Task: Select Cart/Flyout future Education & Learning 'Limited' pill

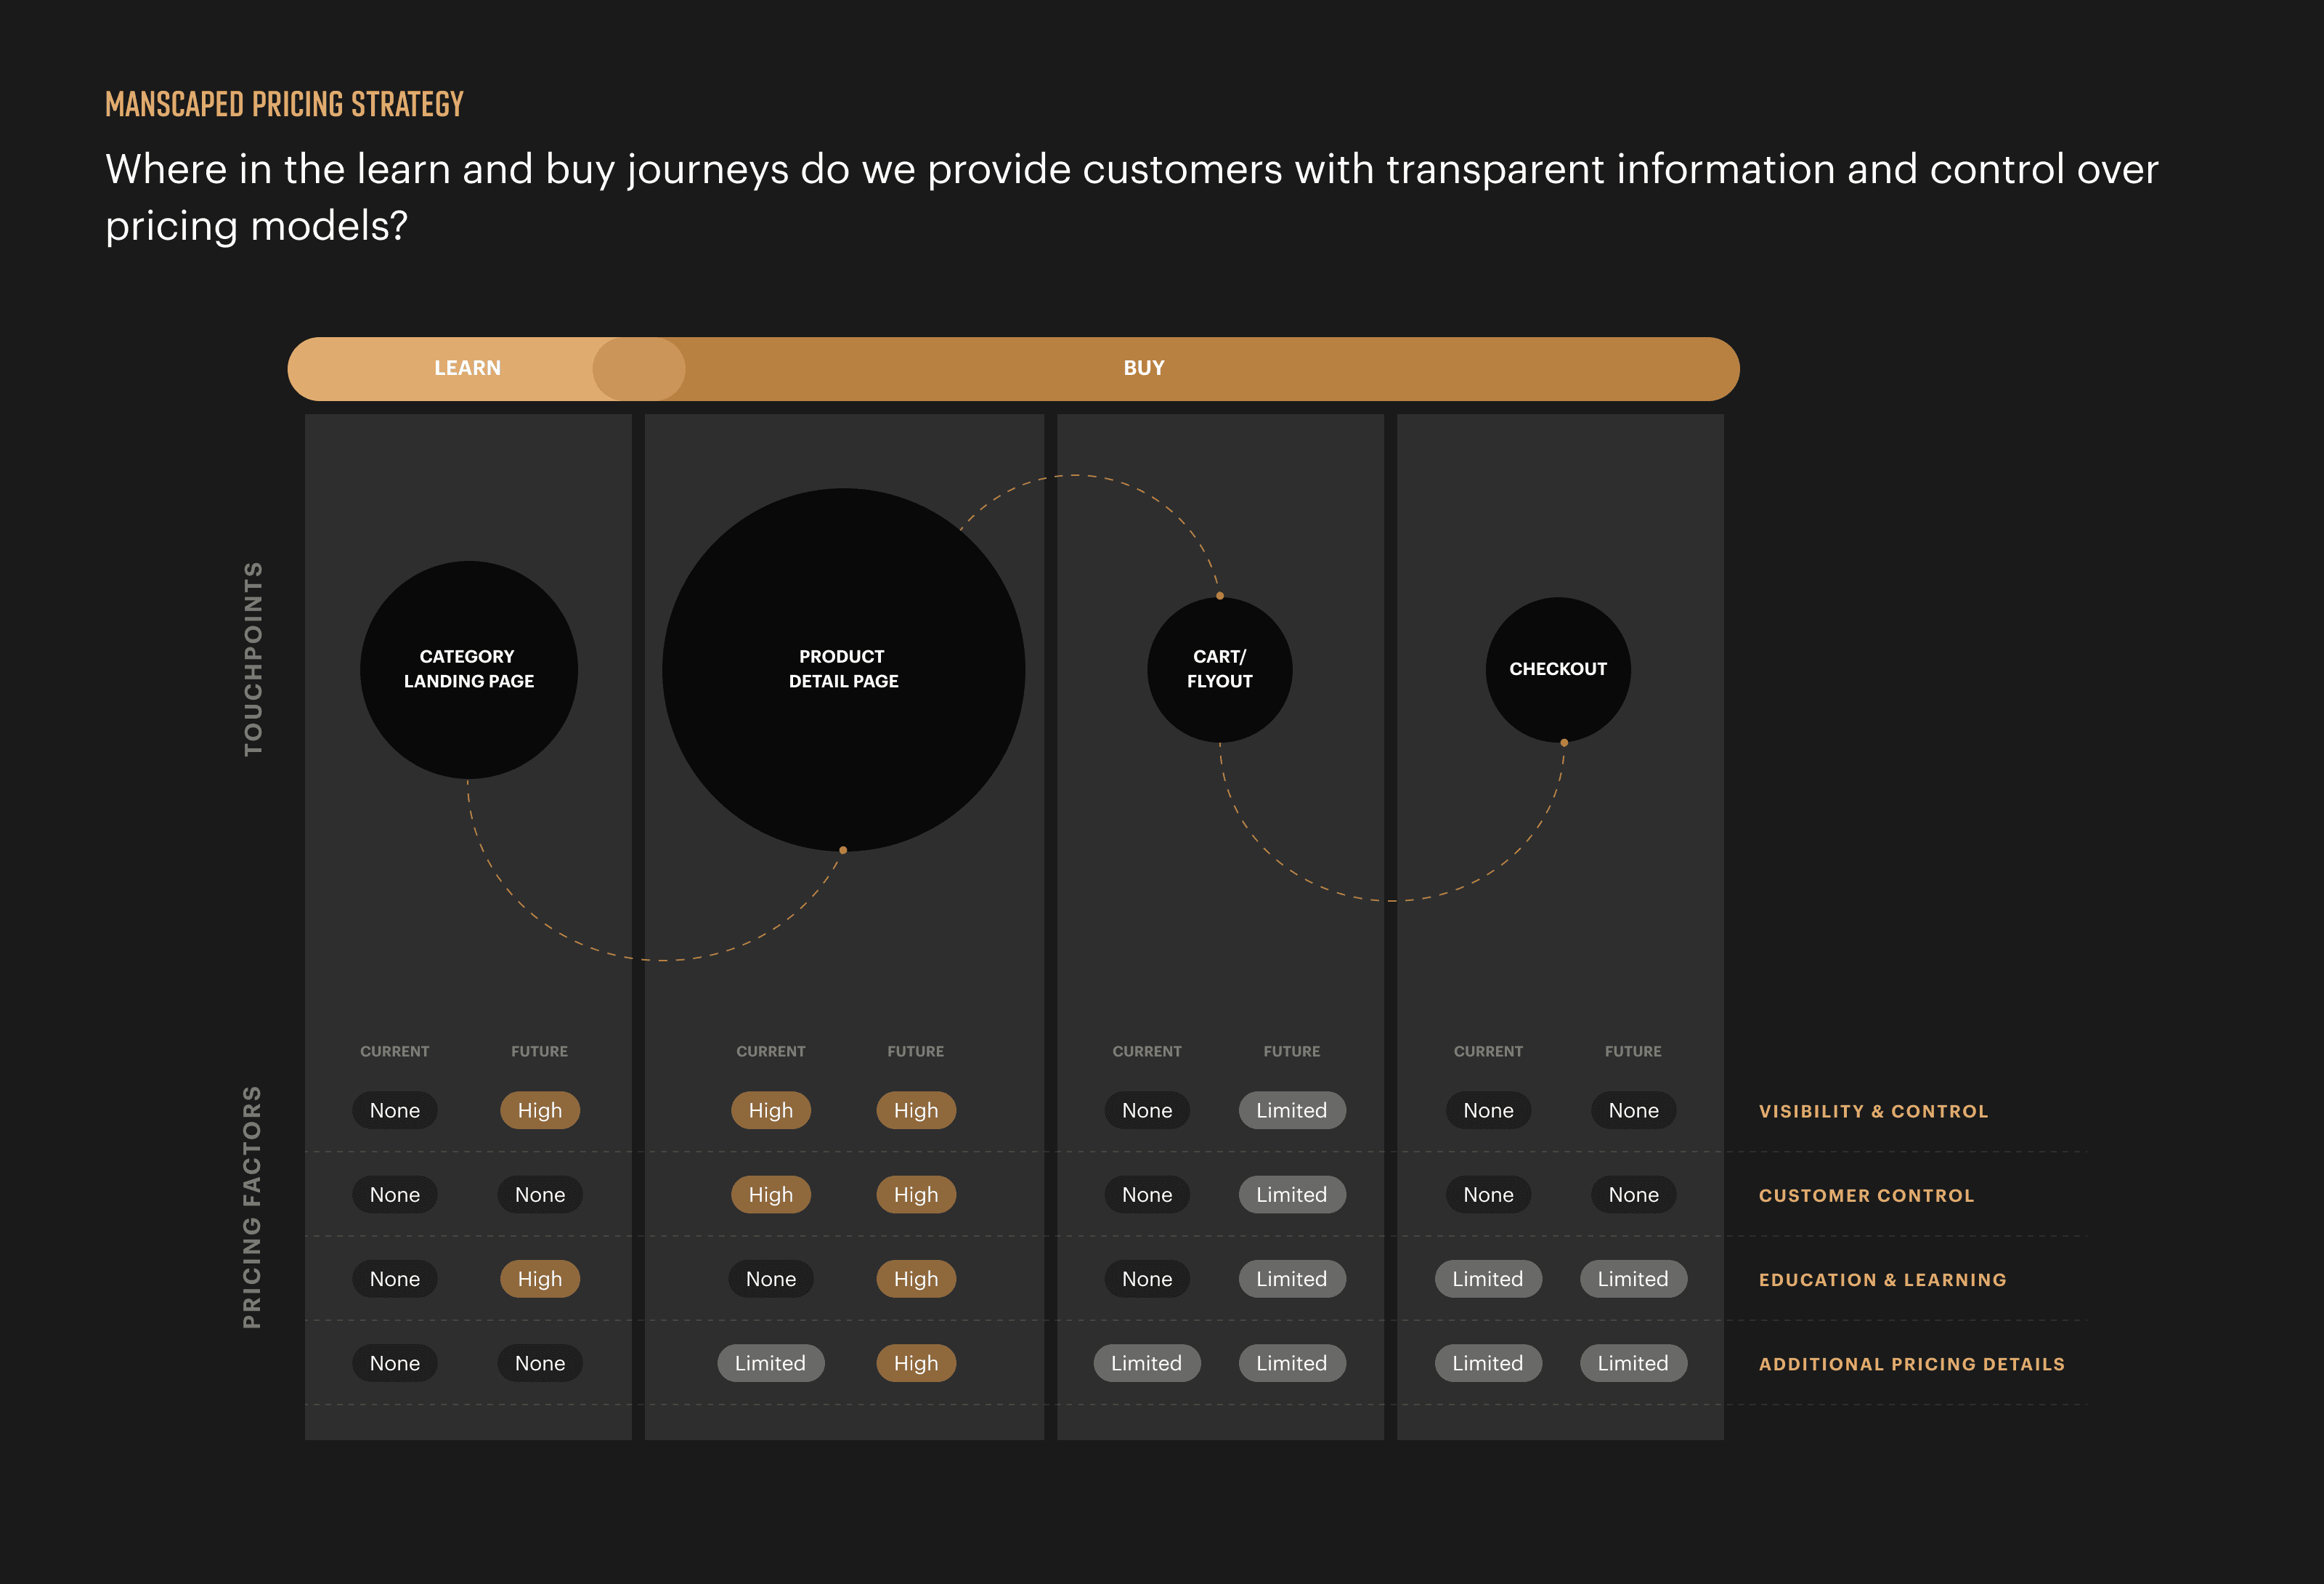Action: point(1292,1278)
